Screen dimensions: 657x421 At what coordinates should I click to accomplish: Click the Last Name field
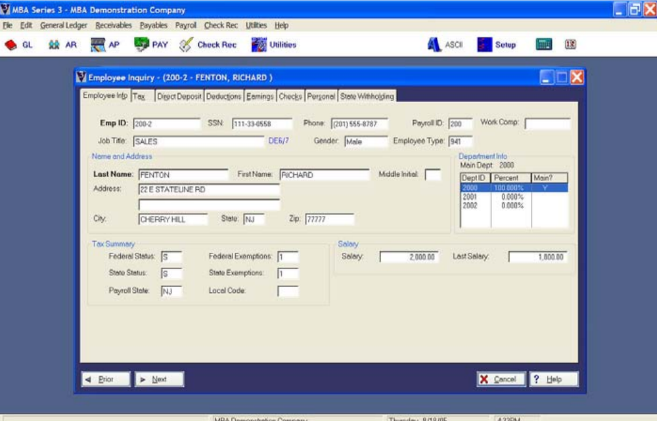tap(183, 175)
